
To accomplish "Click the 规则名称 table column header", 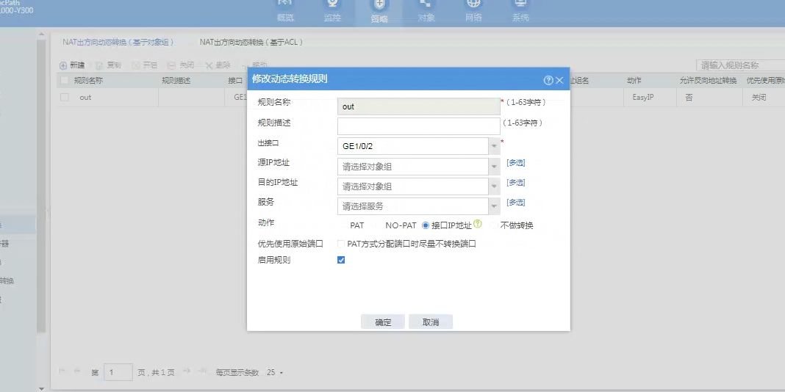I will point(88,81).
